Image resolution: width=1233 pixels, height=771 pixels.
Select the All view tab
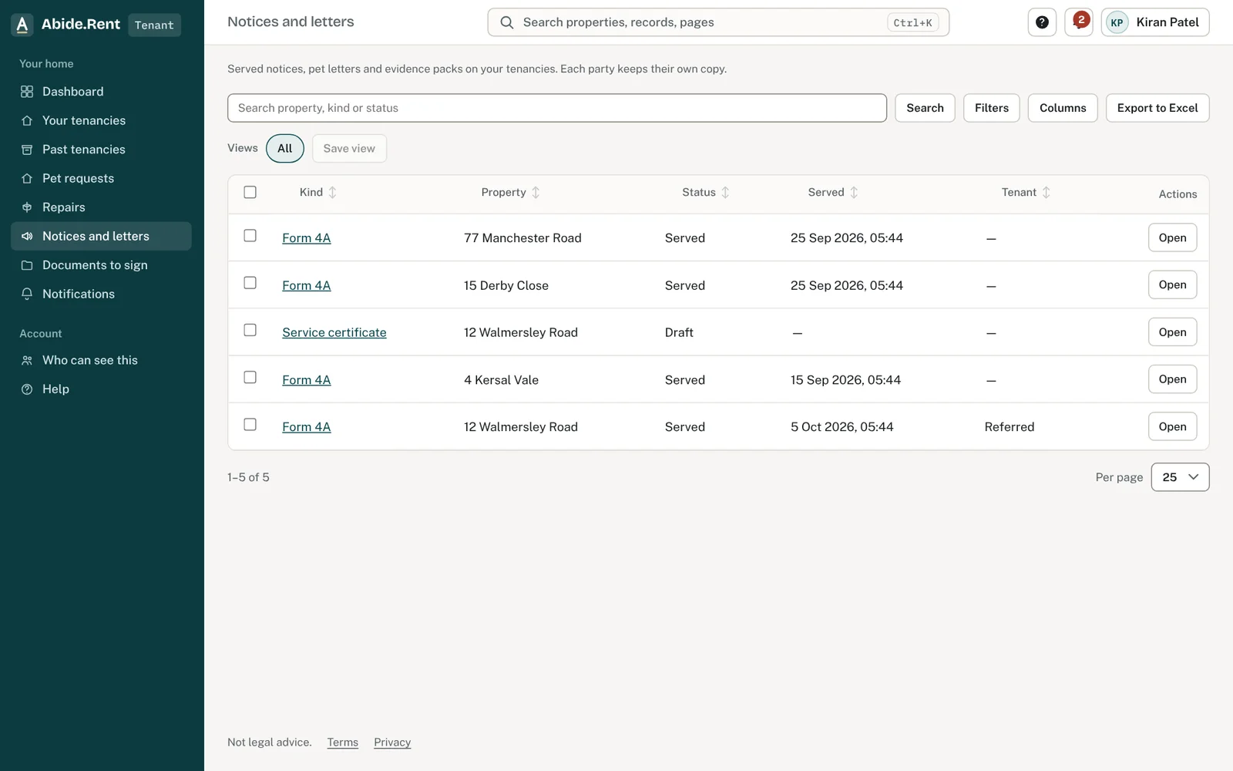(x=285, y=149)
